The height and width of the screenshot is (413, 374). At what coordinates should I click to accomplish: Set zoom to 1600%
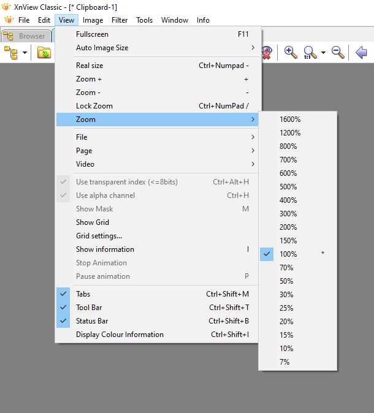click(x=298, y=119)
